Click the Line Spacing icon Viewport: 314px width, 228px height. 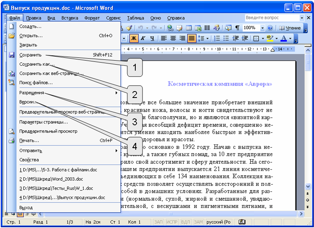point(201,38)
